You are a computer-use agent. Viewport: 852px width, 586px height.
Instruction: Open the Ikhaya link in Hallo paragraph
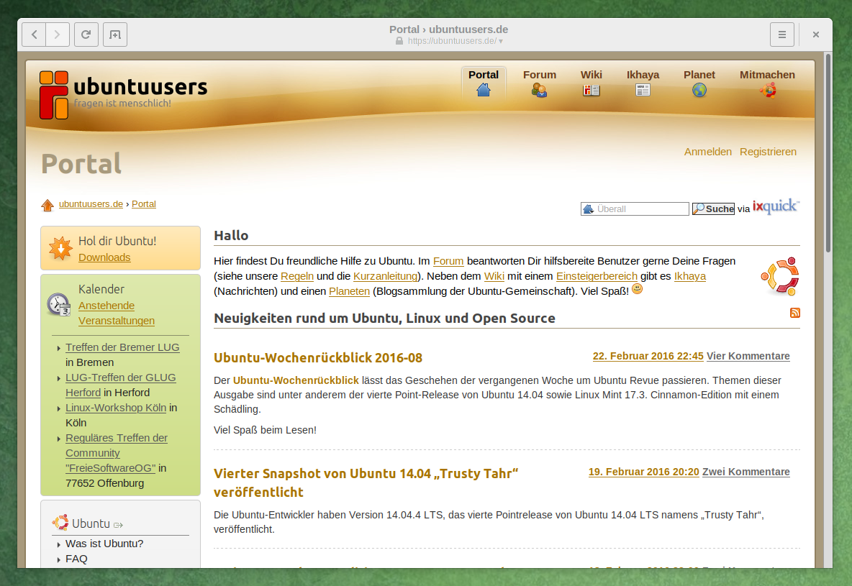pyautogui.click(x=689, y=276)
